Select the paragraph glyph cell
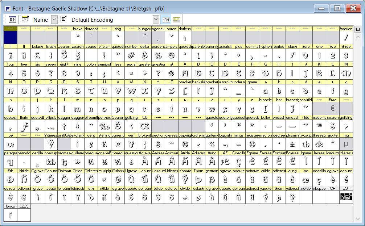The height and width of the screenshot is (226, 365). pyautogui.click(x=11, y=162)
